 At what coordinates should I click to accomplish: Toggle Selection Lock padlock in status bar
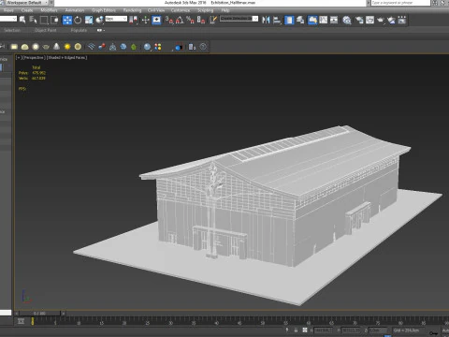click(296, 330)
